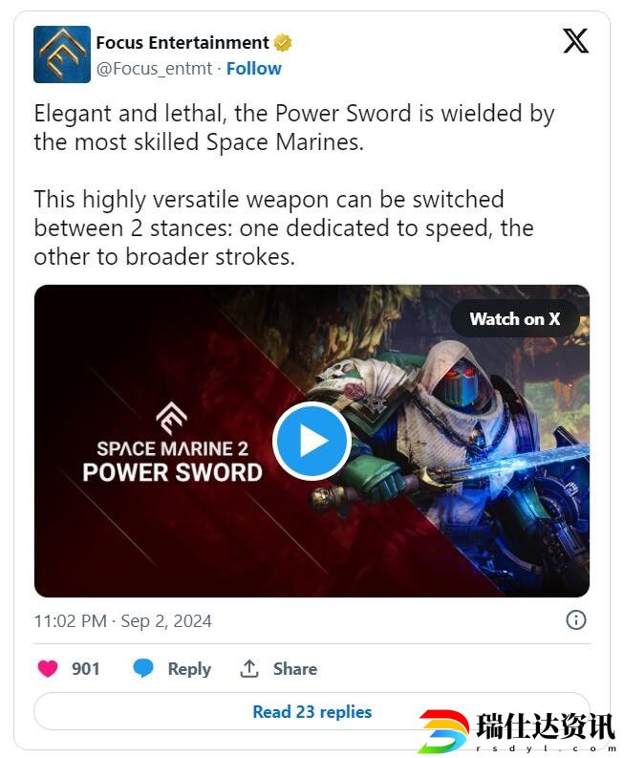Play the Power Sword video
The image size is (624, 758).
[x=312, y=441]
